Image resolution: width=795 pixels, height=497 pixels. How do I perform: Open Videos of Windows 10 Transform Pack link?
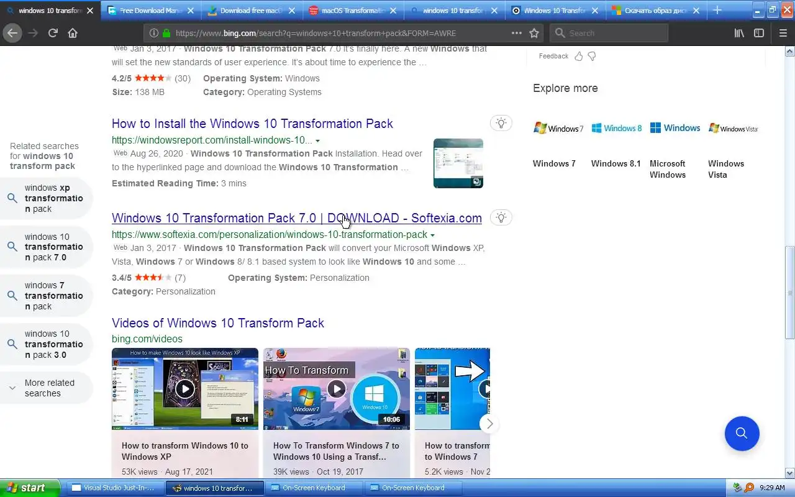218,323
